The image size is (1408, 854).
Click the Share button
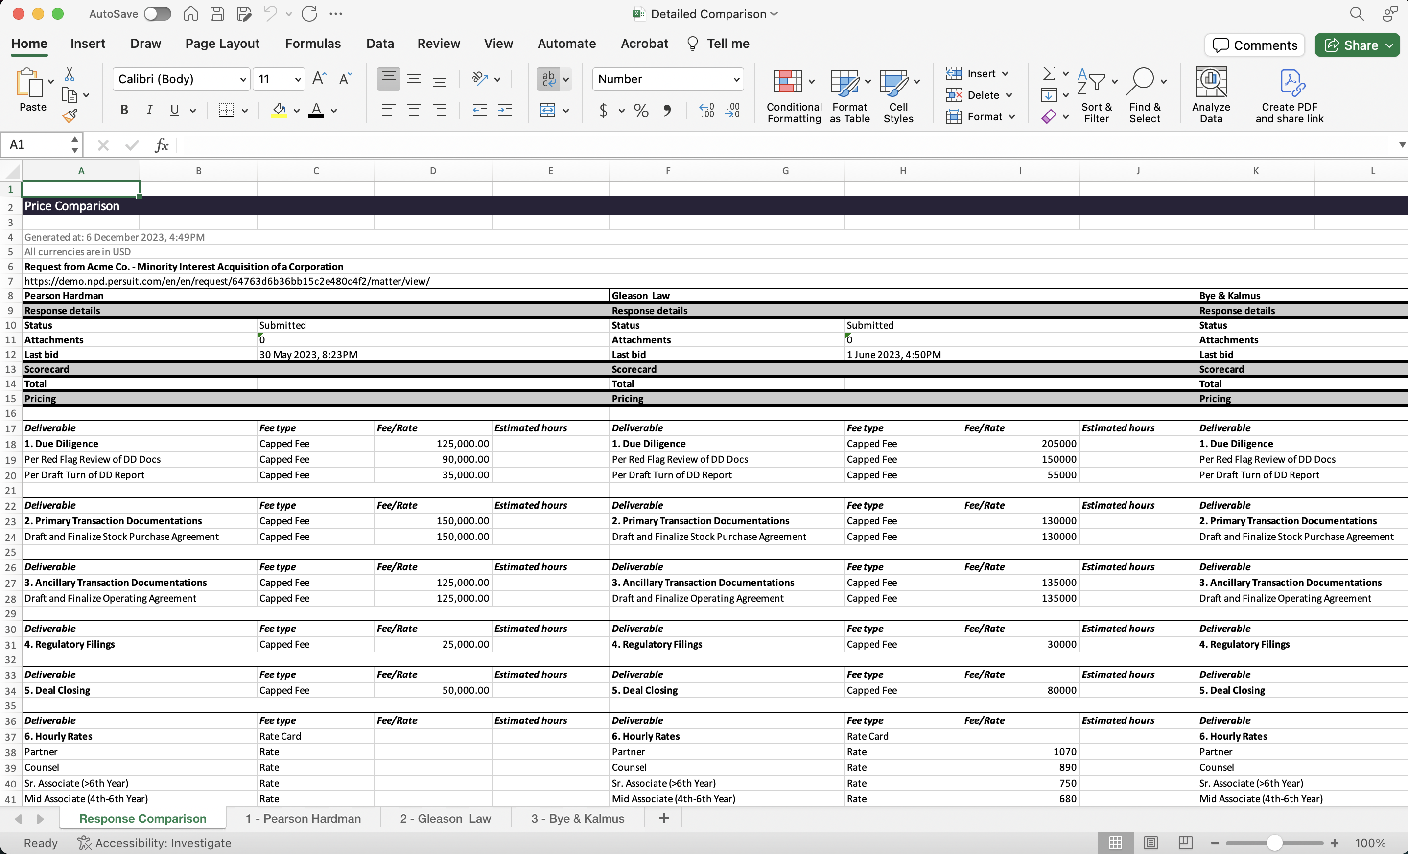1358,45
